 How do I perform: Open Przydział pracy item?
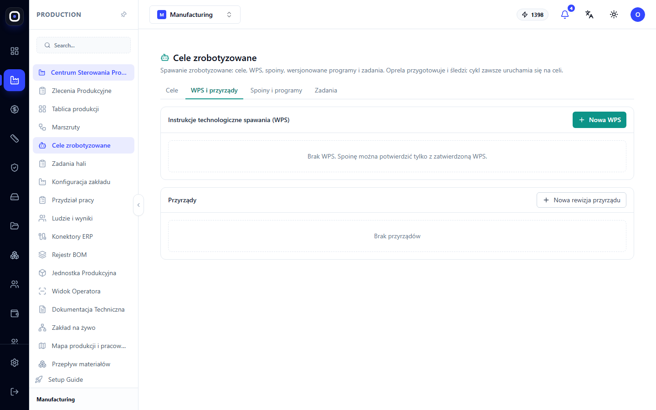[83, 200]
